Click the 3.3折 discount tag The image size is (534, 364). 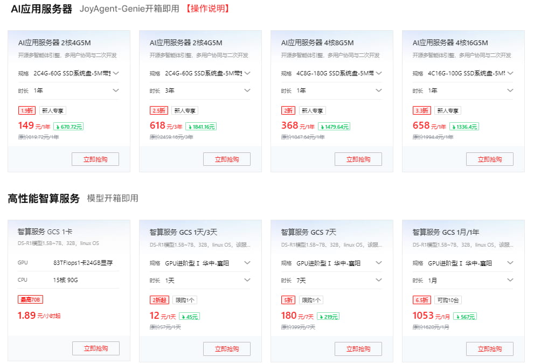pos(421,110)
